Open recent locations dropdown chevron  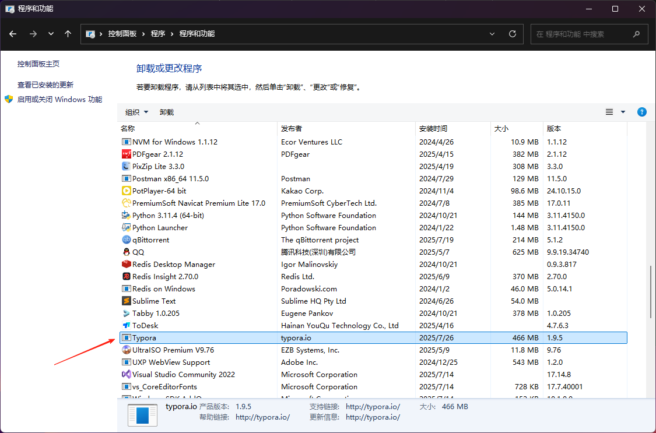point(51,34)
